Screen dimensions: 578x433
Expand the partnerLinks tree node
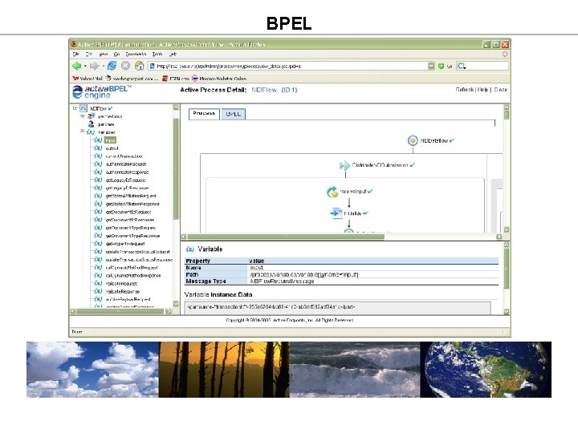tap(83, 116)
